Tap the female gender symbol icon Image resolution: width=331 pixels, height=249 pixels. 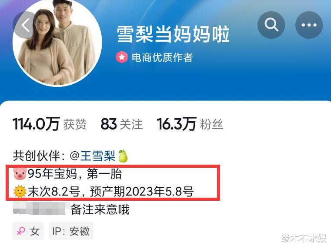[21, 231]
